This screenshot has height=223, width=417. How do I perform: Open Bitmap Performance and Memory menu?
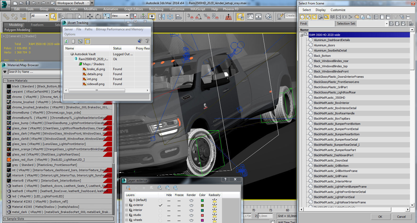coord(119,29)
